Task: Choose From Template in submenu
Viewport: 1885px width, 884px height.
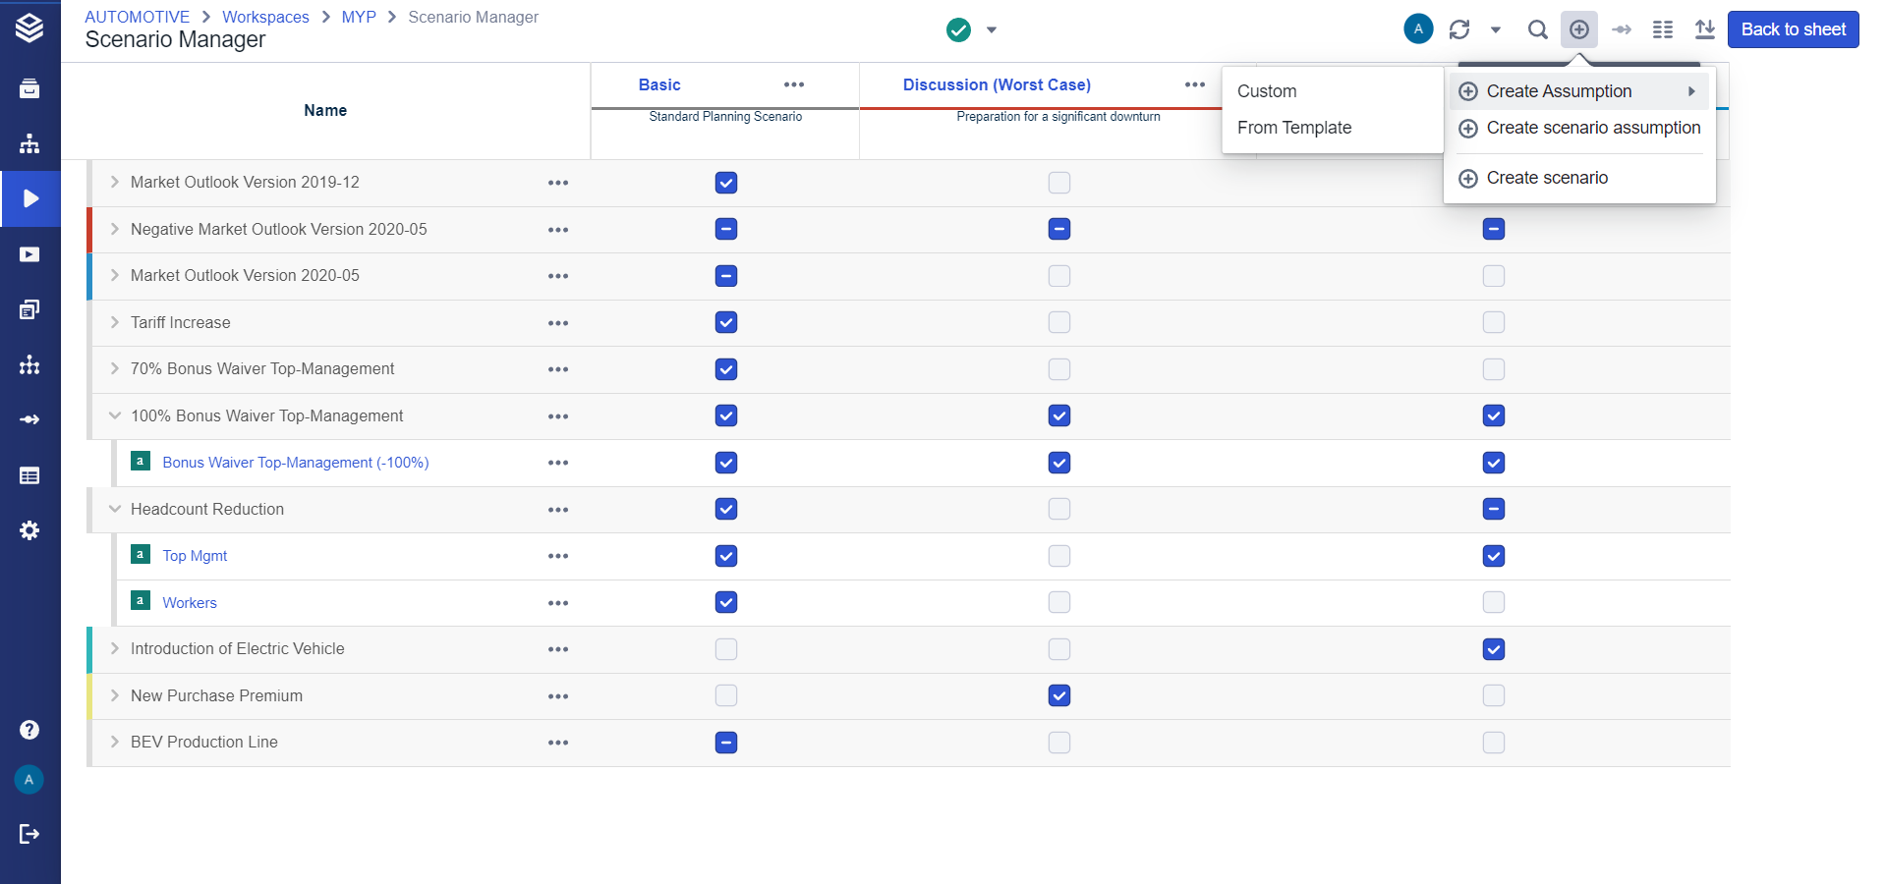Action: pos(1294,128)
